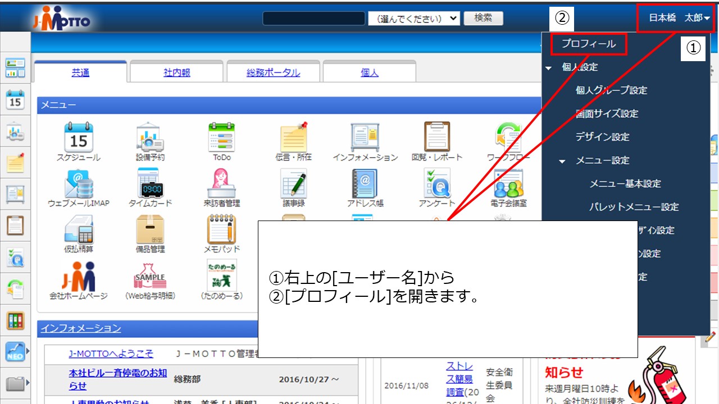The height and width of the screenshot is (404, 719).
Task: Open the スケジュール calendar icon in the menu
Action: pyautogui.click(x=79, y=137)
